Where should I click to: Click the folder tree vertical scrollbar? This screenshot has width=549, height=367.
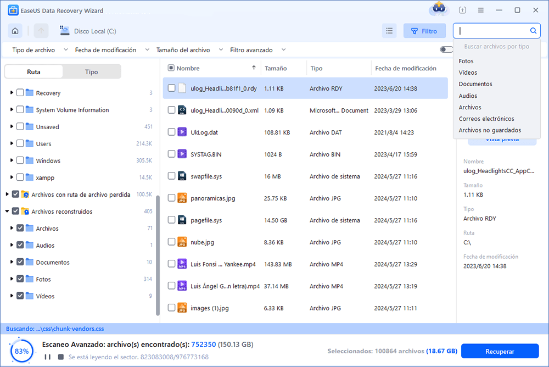click(158, 255)
